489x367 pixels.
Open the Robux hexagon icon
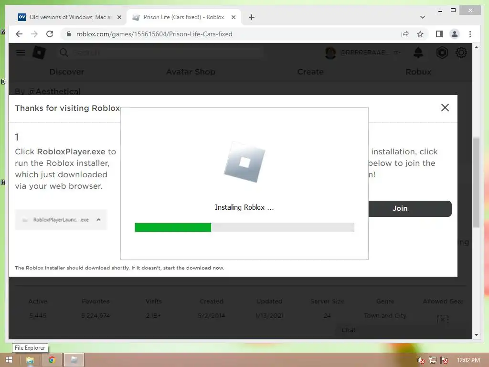click(442, 53)
